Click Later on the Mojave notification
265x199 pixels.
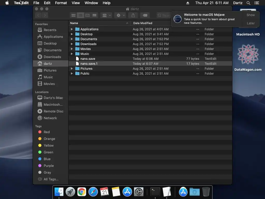tap(251, 23)
